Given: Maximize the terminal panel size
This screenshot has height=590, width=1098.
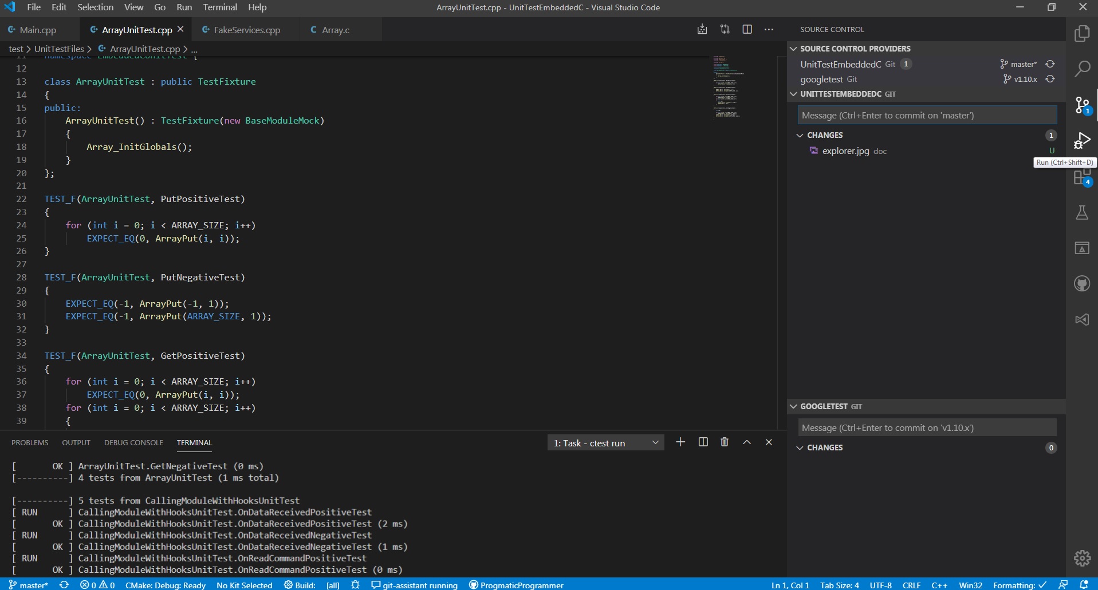Looking at the screenshot, I should click(x=747, y=442).
